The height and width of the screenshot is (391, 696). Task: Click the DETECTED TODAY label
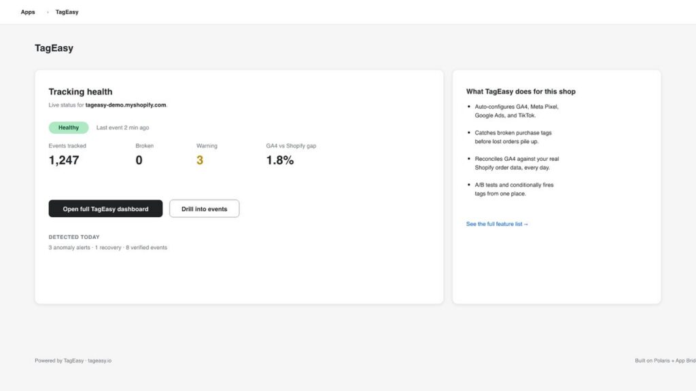pyautogui.click(x=74, y=237)
